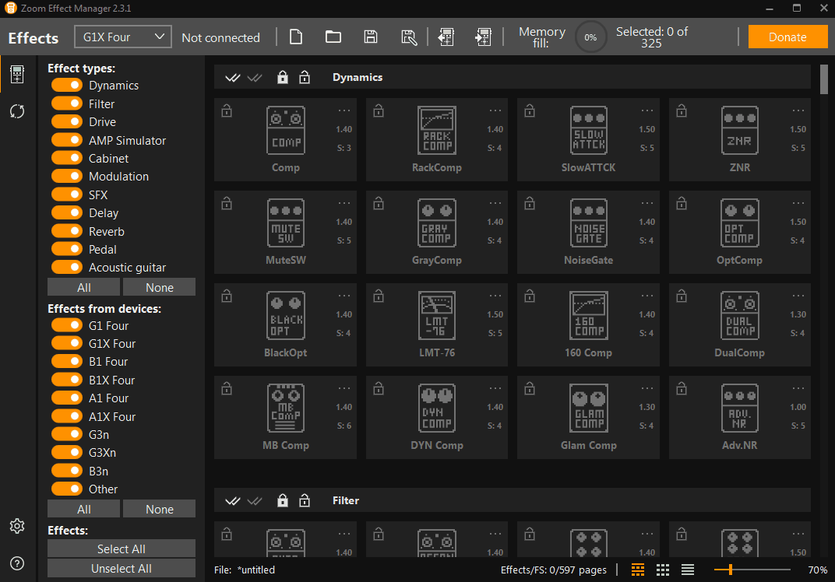
Task: Switch to list view layout icon
Action: click(688, 570)
